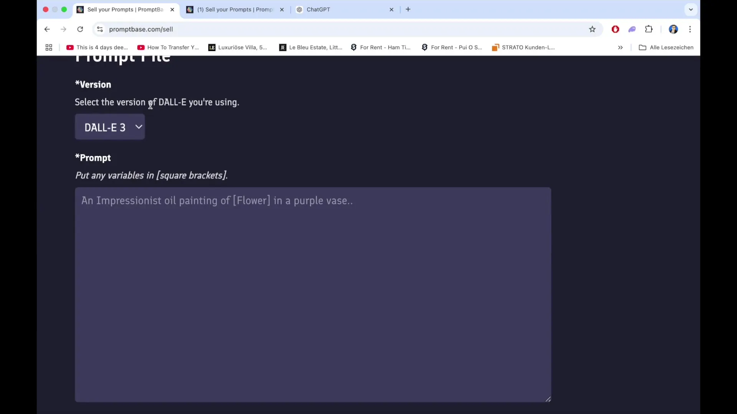Open Le Bleu Estate bookmark

[311, 48]
